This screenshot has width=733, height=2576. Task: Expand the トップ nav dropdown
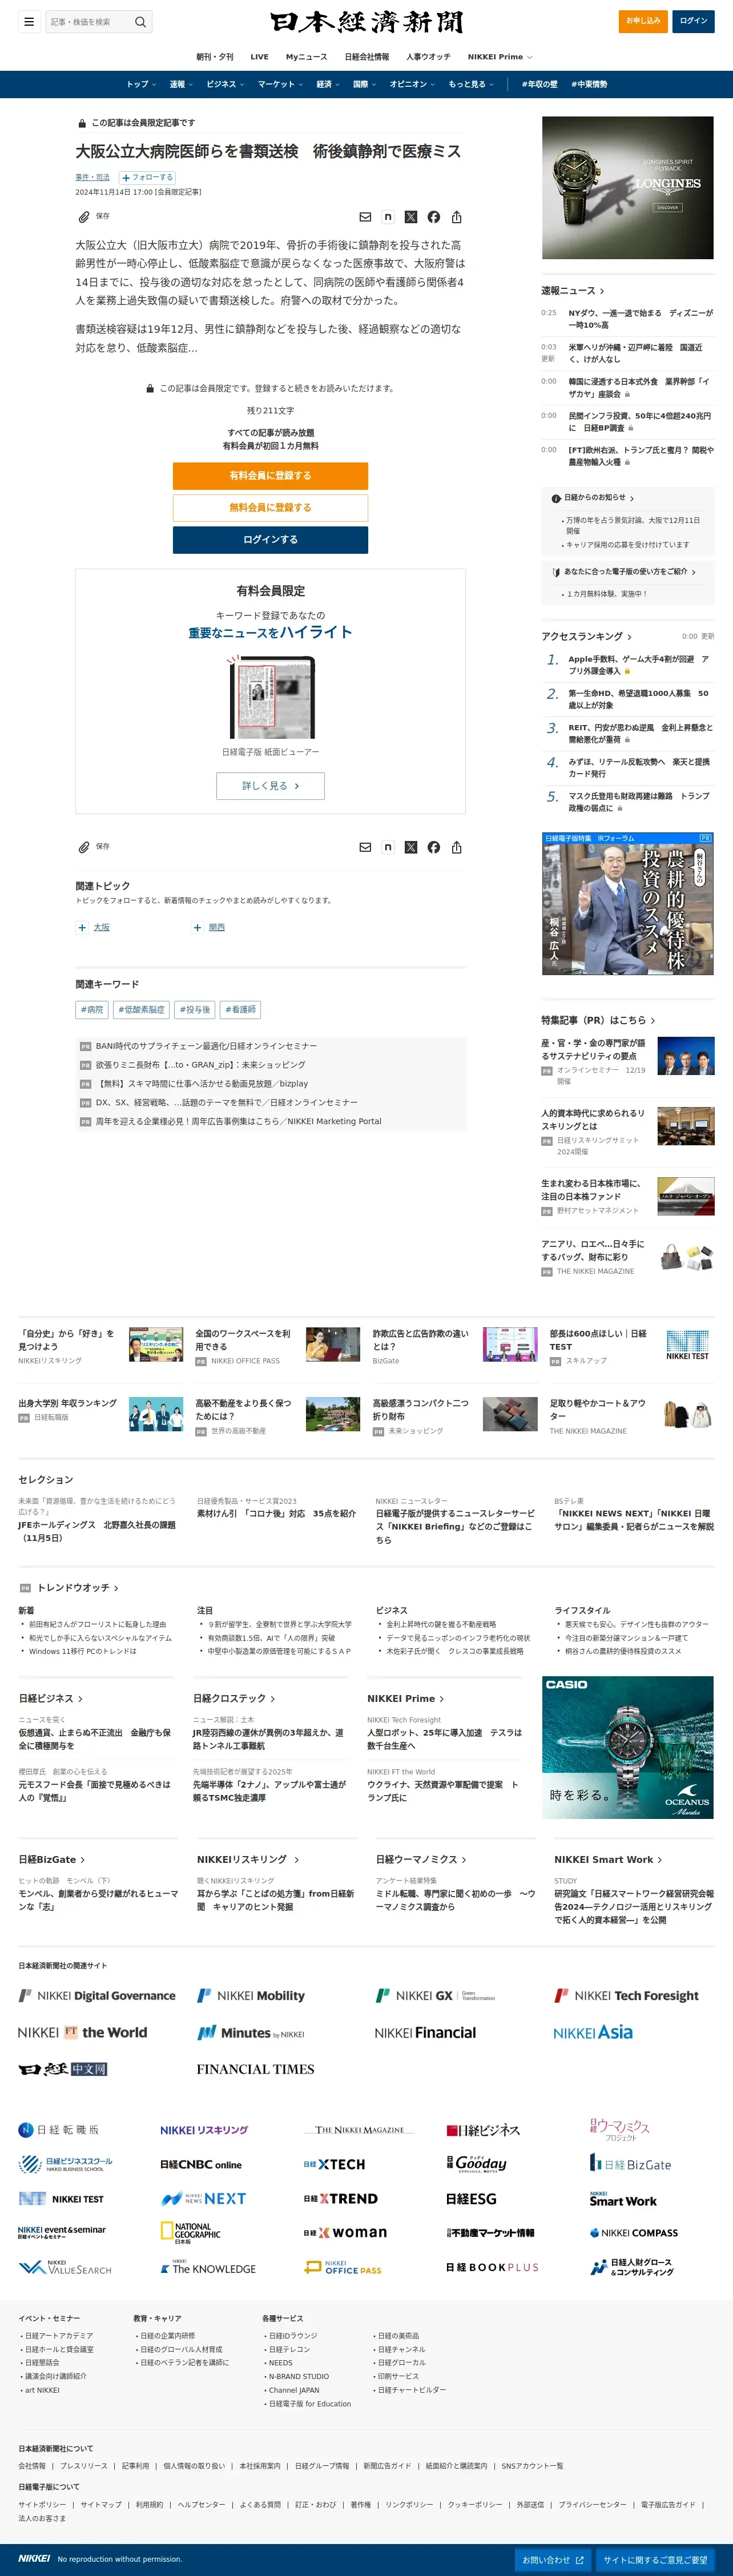point(140,85)
